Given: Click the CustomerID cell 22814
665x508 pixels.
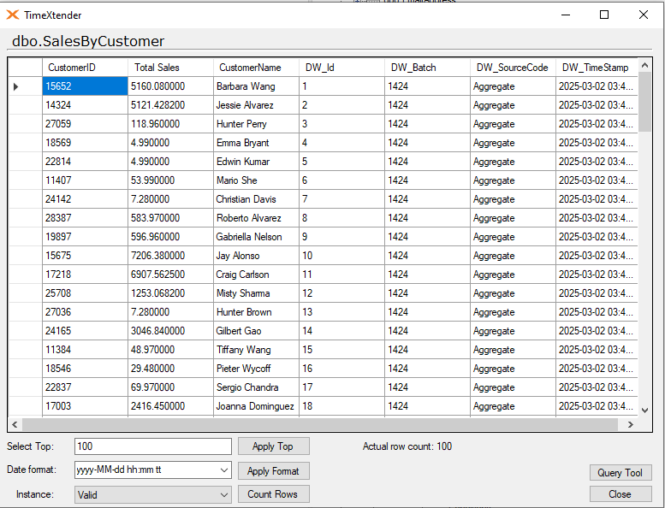Looking at the screenshot, I should pyautogui.click(x=85, y=162).
